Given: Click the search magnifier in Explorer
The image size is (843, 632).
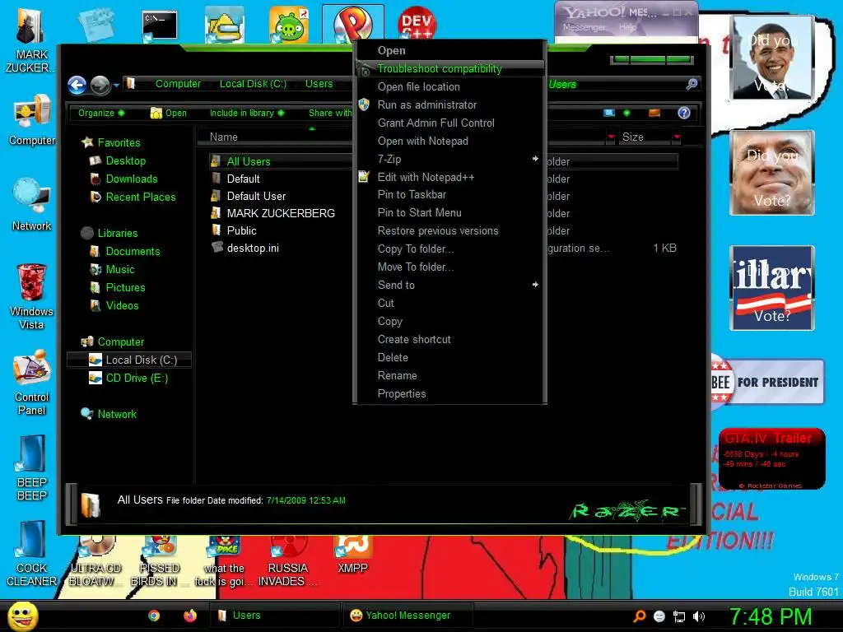Looking at the screenshot, I should tap(692, 84).
